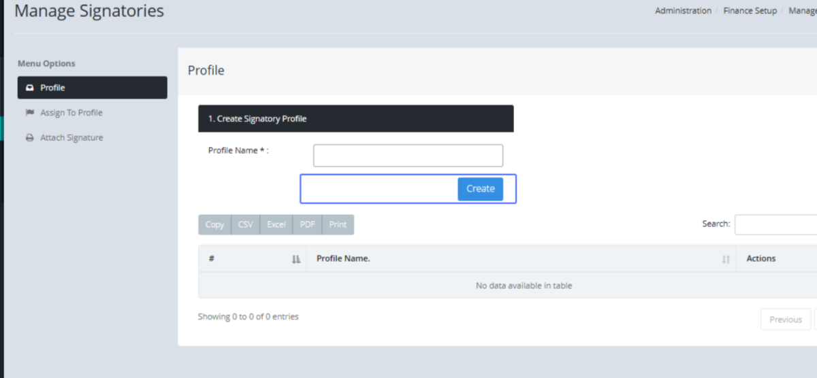
Task: Go to the Previous page
Action: click(x=785, y=320)
